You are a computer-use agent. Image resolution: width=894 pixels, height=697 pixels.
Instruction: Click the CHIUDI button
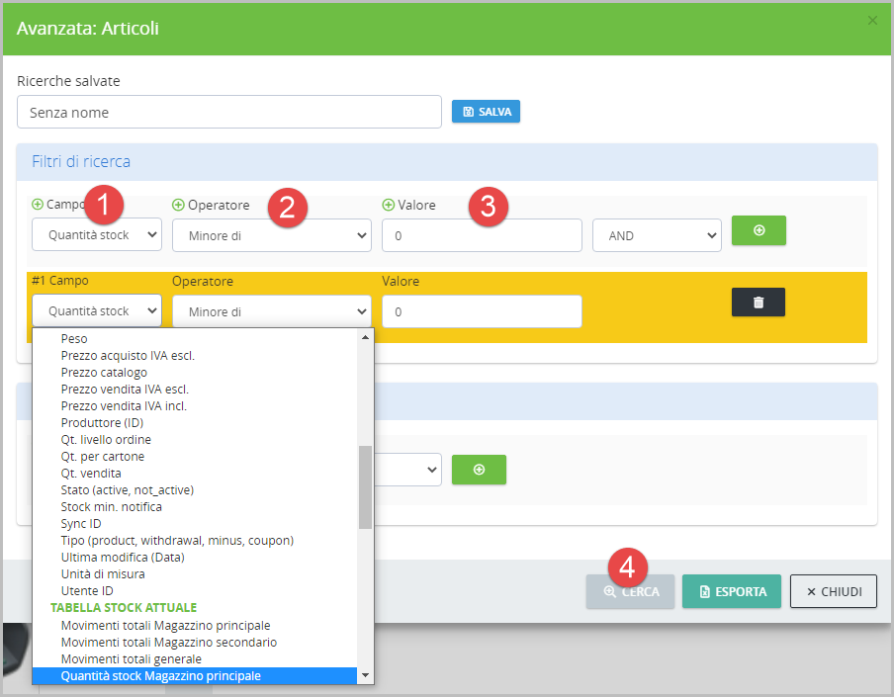point(833,591)
